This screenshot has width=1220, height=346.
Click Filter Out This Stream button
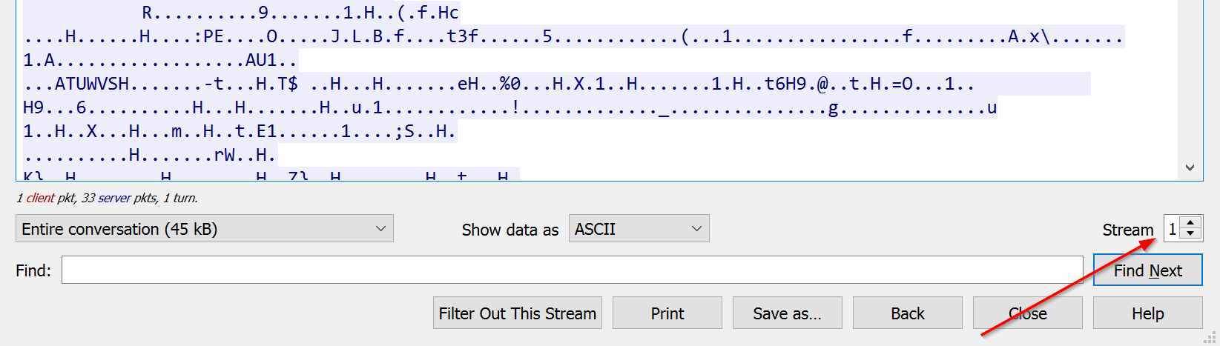click(517, 313)
